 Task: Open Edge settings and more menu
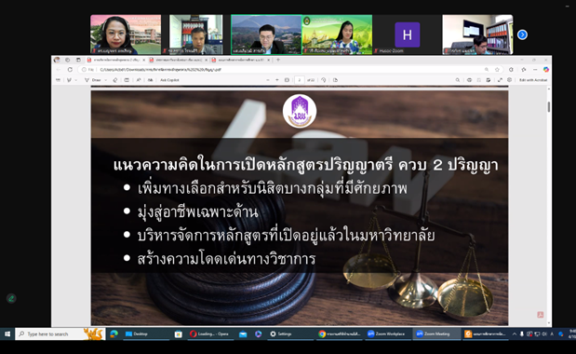[x=535, y=70]
